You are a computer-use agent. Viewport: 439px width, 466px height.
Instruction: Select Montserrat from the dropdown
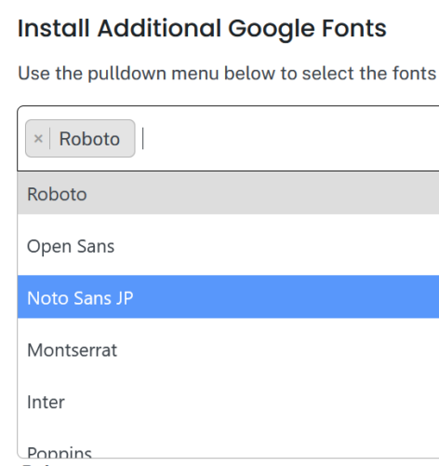pos(228,349)
